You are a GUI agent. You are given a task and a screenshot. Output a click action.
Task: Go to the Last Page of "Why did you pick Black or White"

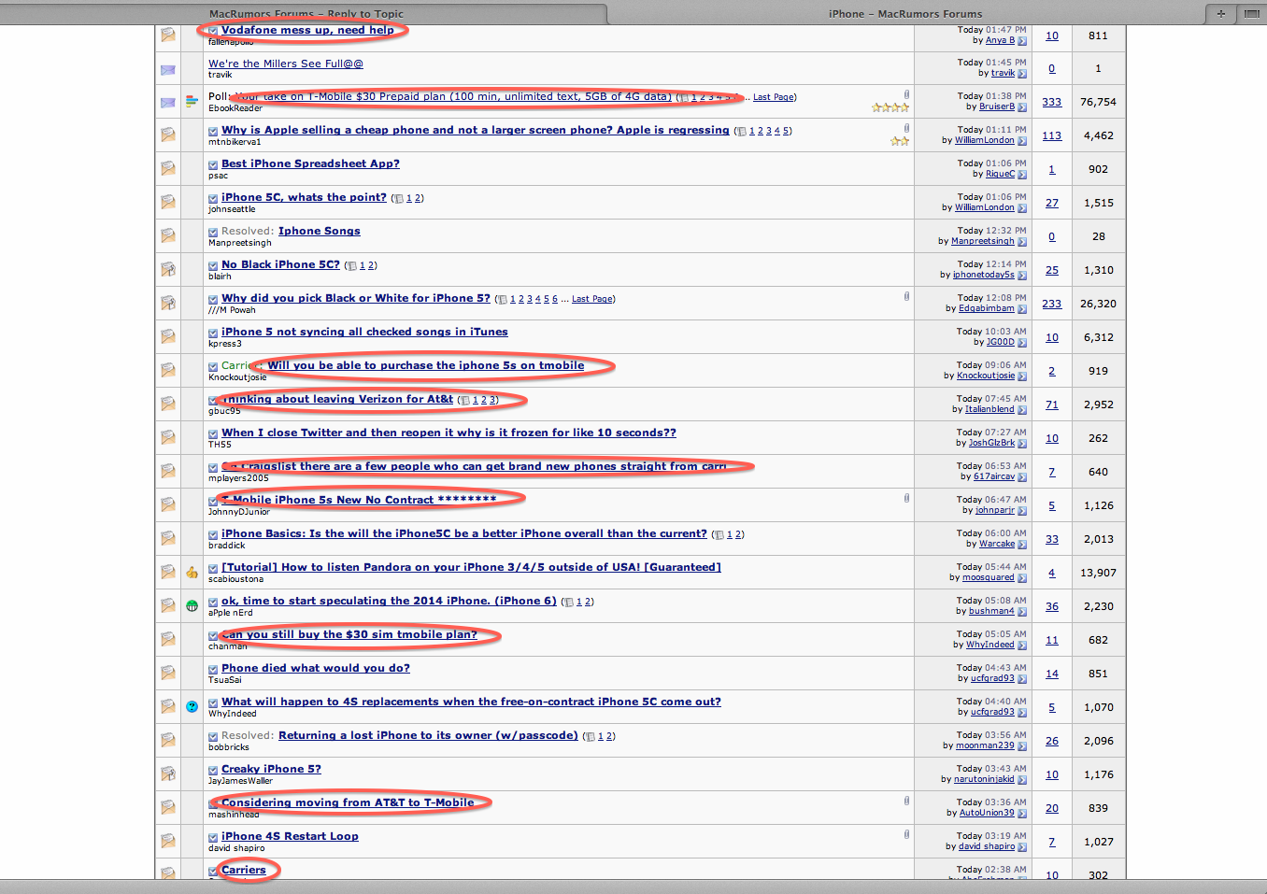point(592,299)
